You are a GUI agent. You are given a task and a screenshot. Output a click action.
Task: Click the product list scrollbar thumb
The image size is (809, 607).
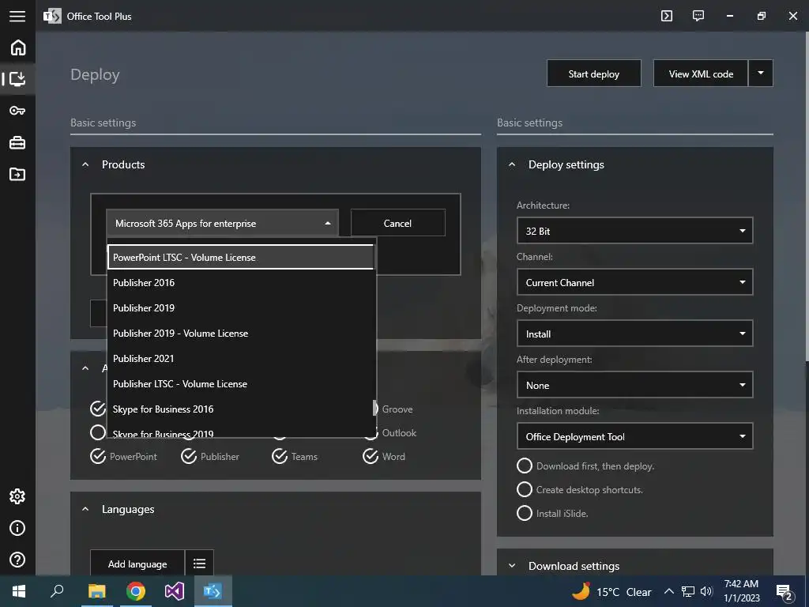pyautogui.click(x=375, y=407)
